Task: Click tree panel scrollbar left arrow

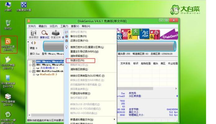Action: [x=29, y=115]
